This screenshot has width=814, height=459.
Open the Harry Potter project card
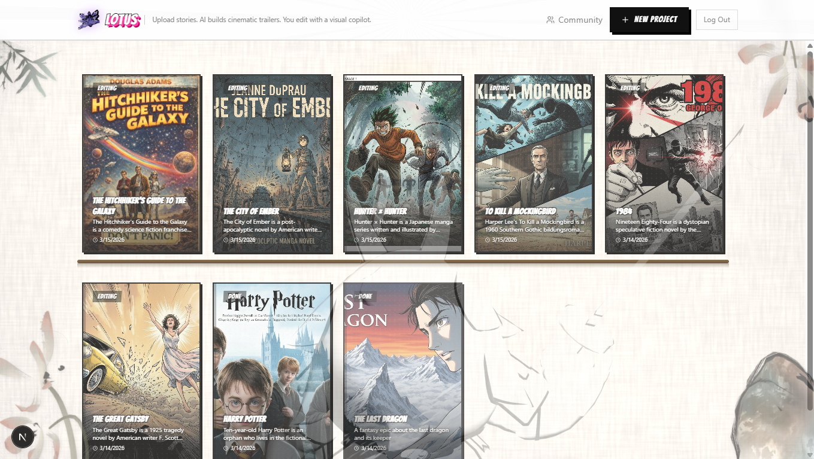click(271, 371)
